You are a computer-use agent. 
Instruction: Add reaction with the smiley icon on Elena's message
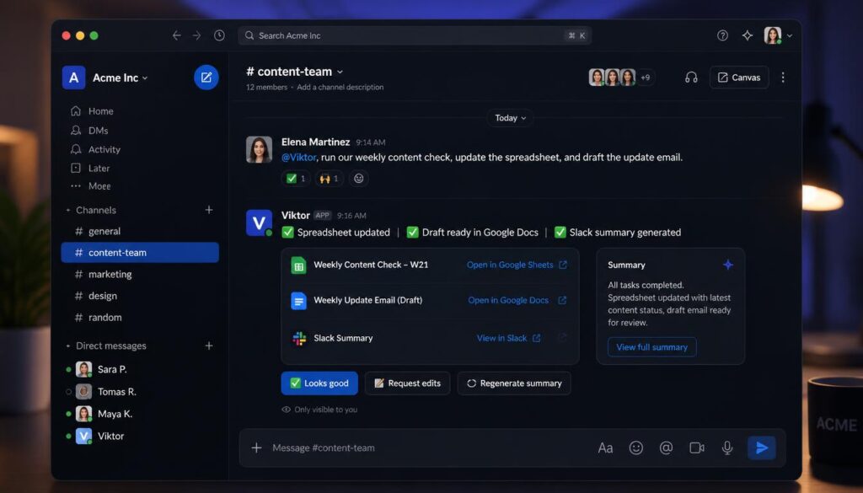click(359, 179)
